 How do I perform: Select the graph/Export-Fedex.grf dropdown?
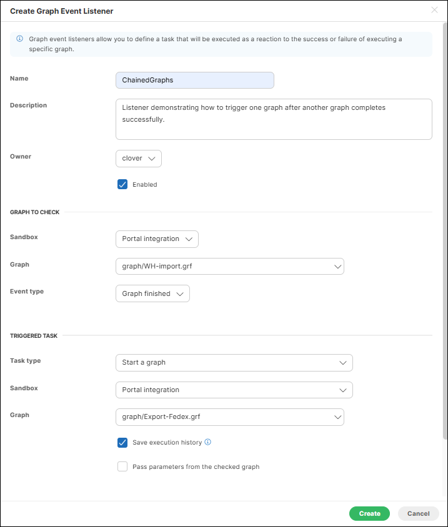pyautogui.click(x=229, y=417)
